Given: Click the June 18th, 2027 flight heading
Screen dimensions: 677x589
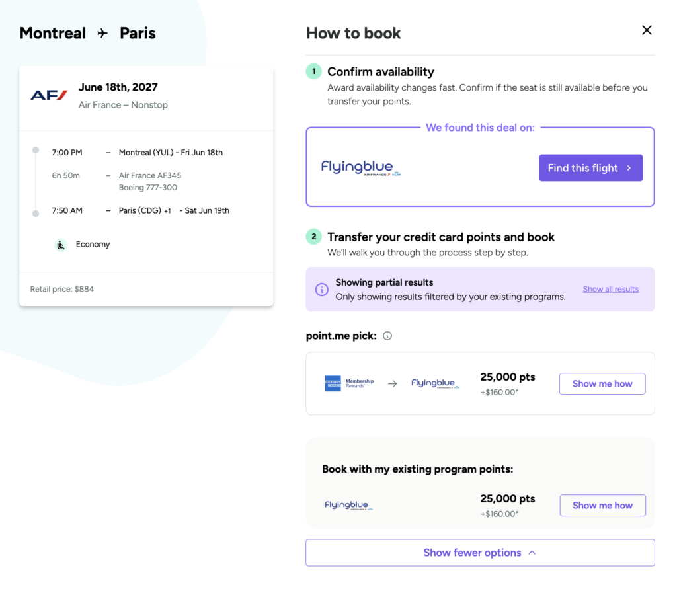Looking at the screenshot, I should pyautogui.click(x=118, y=87).
